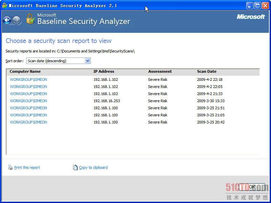Screen dimensions: 271x203
Task: Go back with the blue arrow button
Action: point(7,20)
